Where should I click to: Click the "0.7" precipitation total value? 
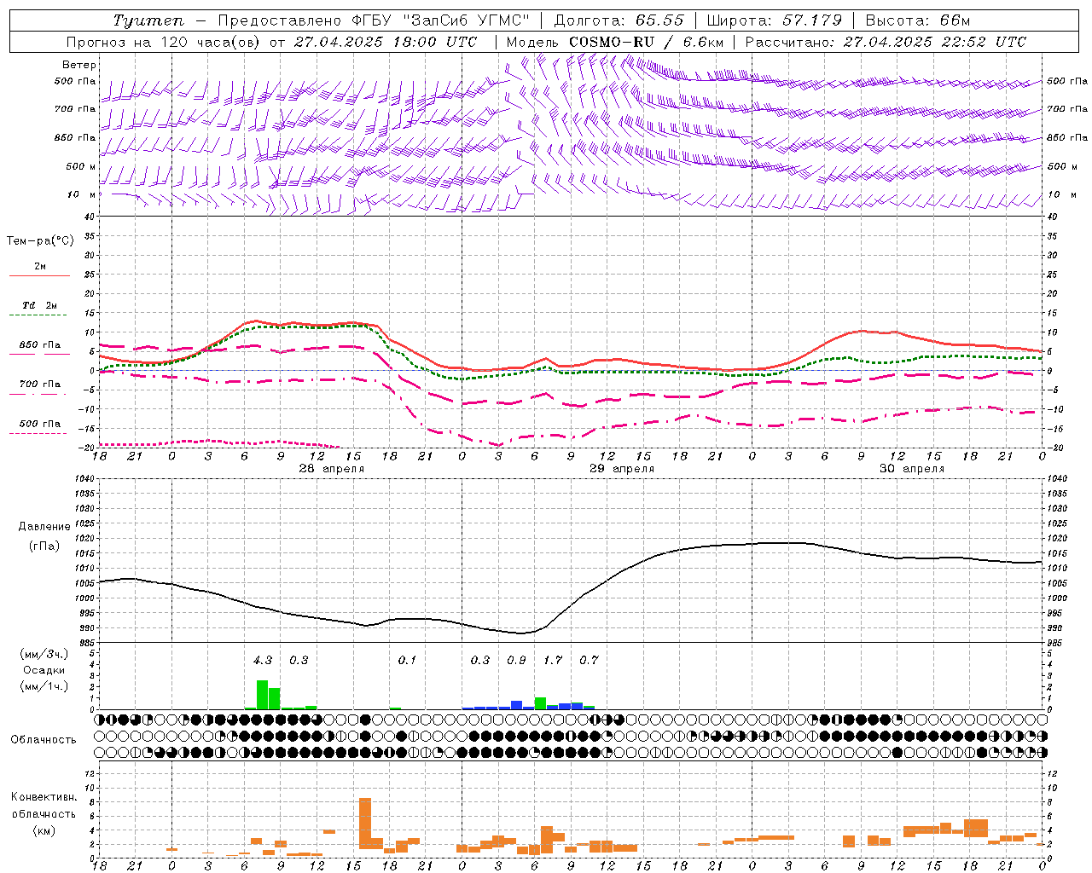coord(589,660)
